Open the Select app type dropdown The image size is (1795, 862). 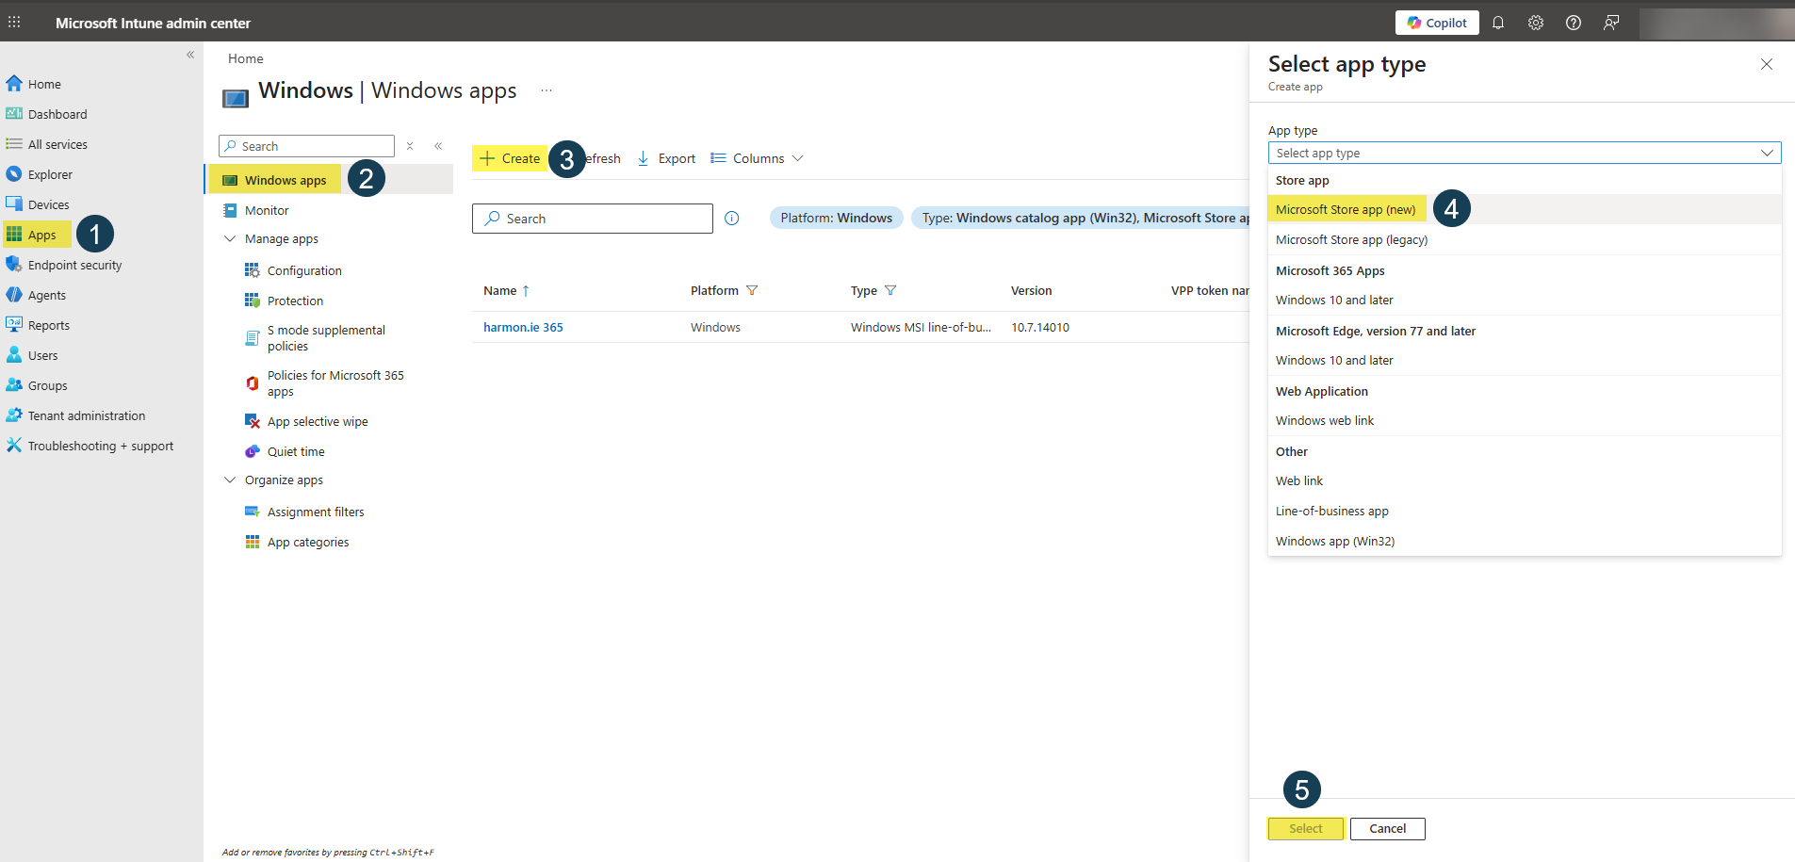(x=1524, y=152)
